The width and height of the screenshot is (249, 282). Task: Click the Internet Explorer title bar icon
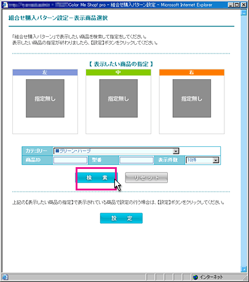[x=5, y=5]
